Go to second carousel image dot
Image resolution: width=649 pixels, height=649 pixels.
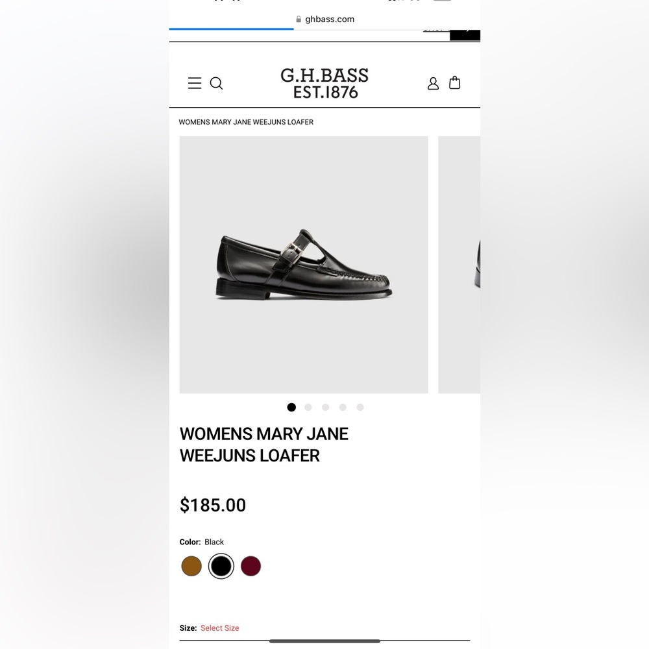coord(308,408)
